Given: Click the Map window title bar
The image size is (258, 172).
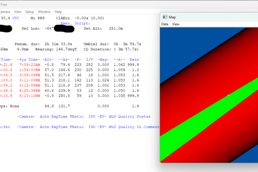Looking at the screenshot, I should click(209, 17).
